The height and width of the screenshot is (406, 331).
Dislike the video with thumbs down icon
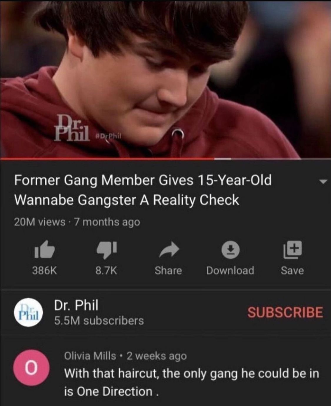pyautogui.click(x=107, y=250)
